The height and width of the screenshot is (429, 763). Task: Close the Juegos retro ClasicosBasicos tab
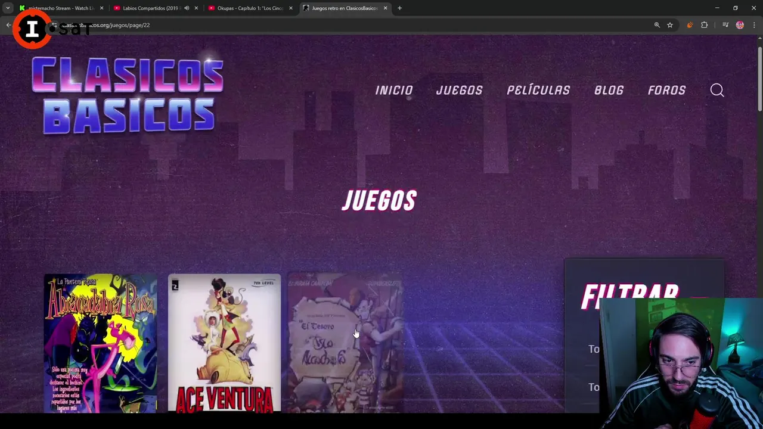[385, 8]
